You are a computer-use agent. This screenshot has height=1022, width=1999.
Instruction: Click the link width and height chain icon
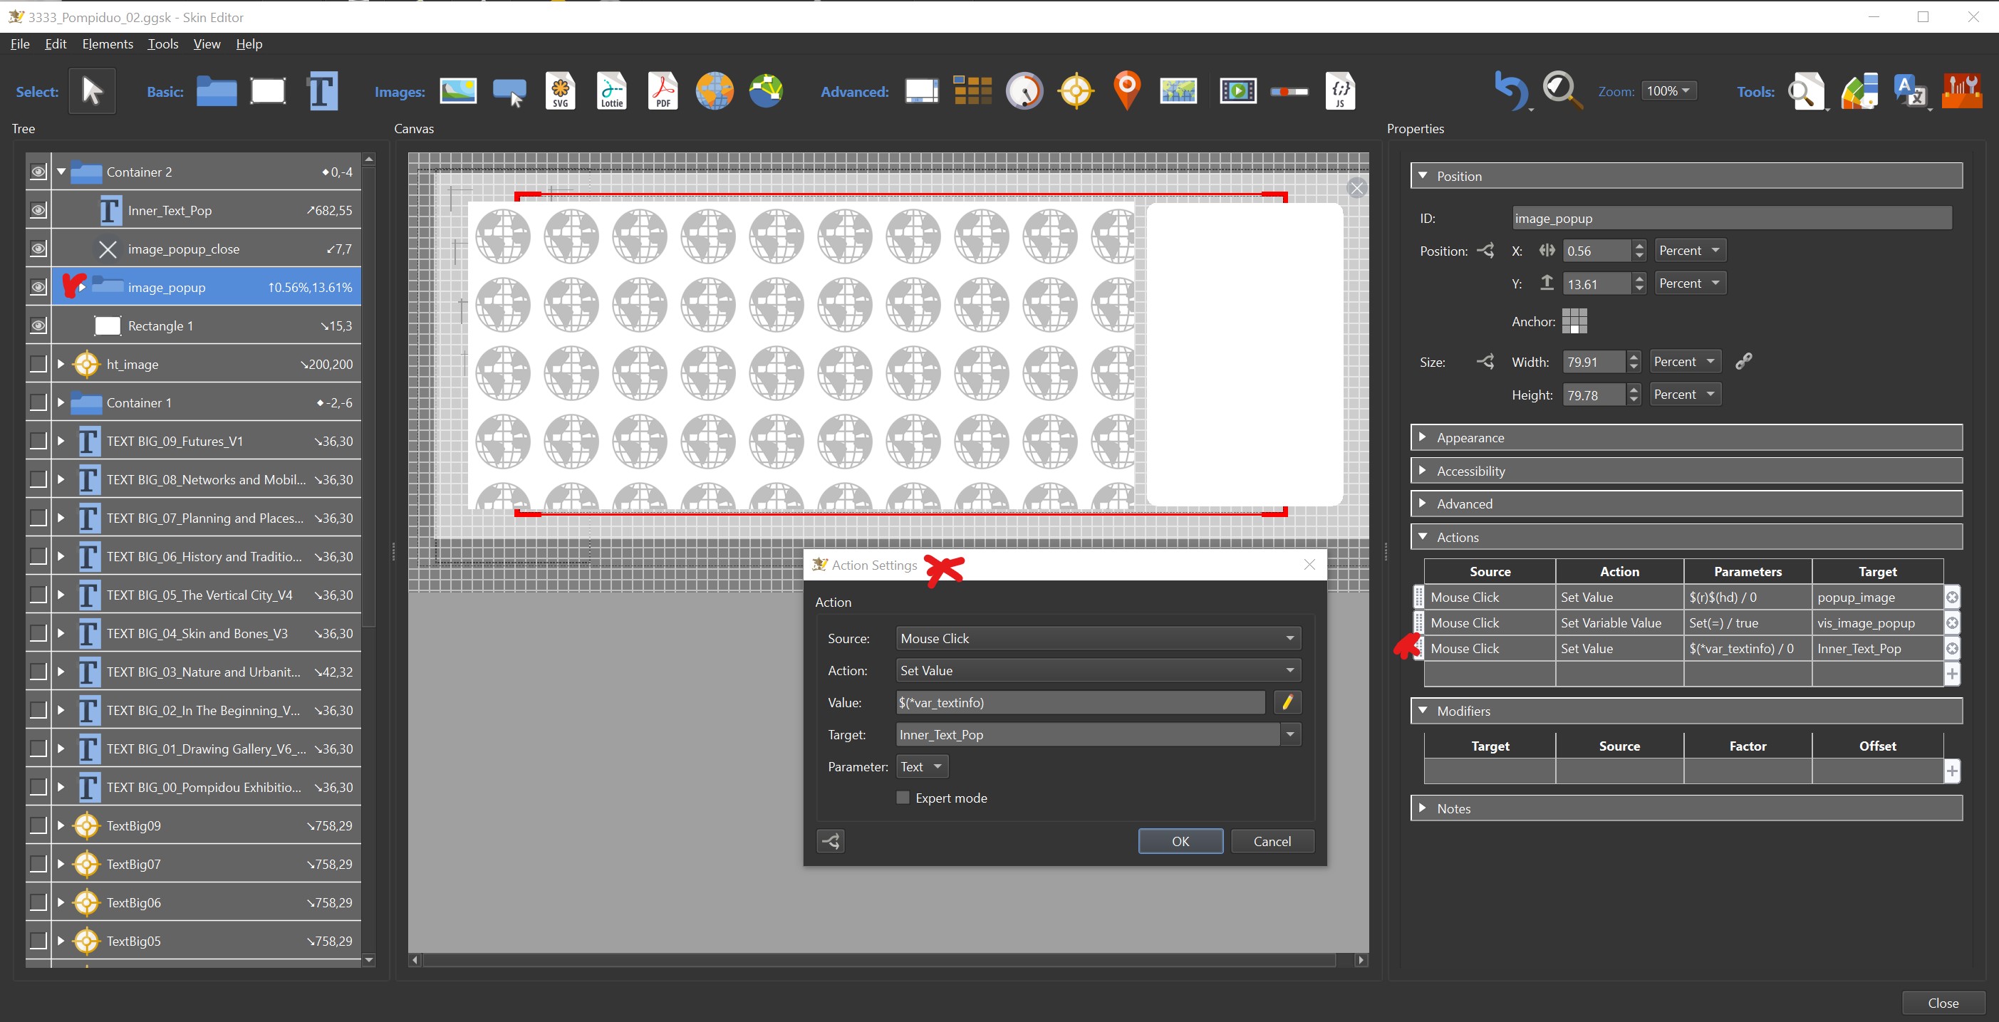(1744, 361)
